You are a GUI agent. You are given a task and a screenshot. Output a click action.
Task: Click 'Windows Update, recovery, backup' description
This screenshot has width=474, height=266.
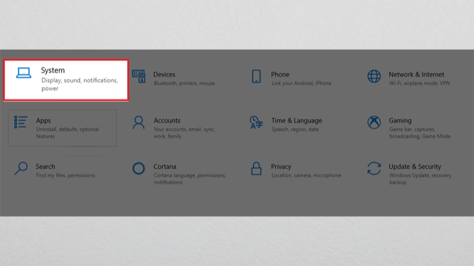click(x=421, y=179)
